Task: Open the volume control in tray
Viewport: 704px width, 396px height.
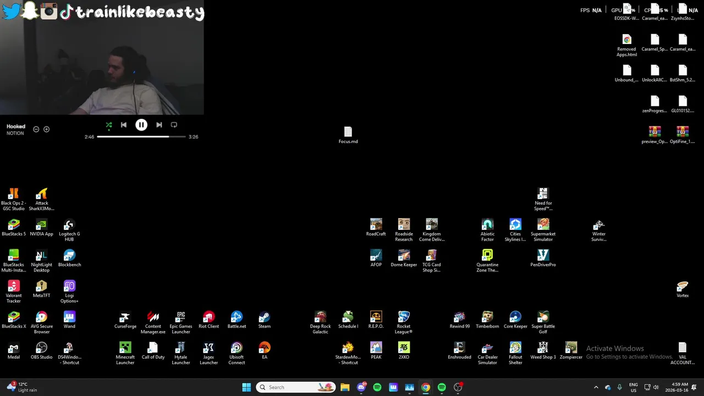Action: 656,387
